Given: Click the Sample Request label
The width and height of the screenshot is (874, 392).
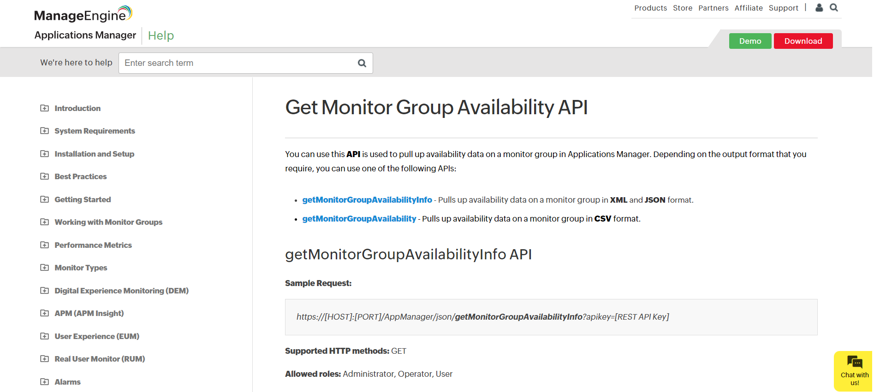Looking at the screenshot, I should [318, 283].
